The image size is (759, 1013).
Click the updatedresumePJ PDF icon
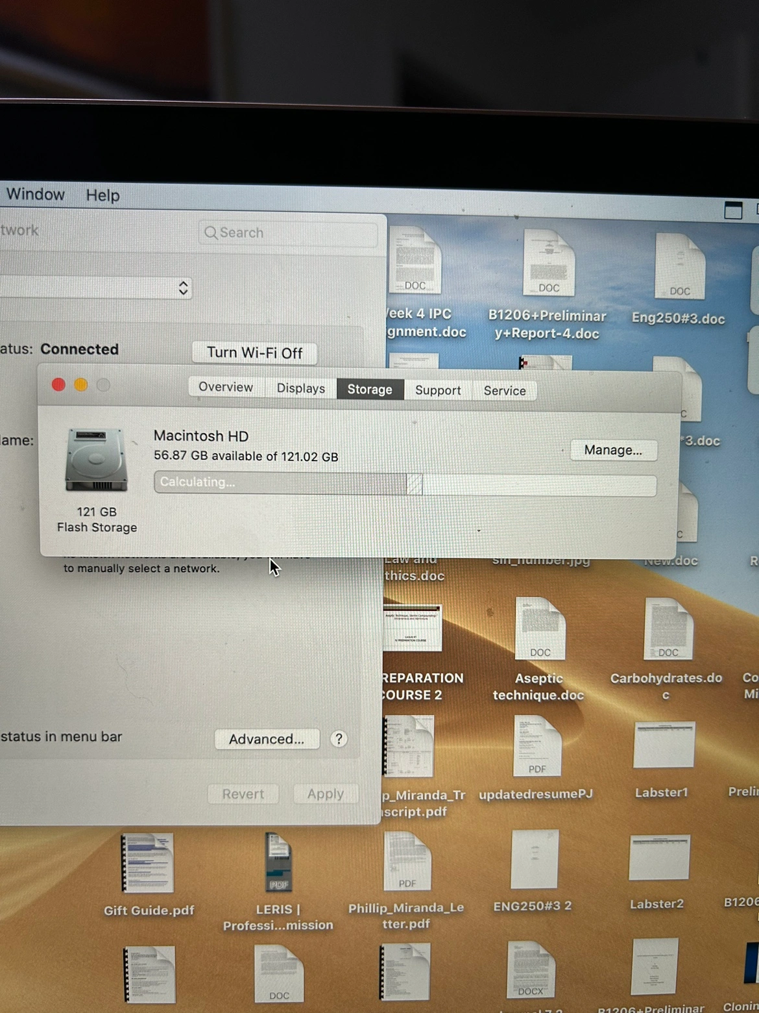click(x=537, y=746)
